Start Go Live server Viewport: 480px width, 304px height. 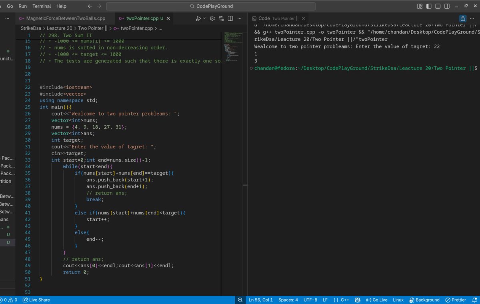[x=377, y=300]
